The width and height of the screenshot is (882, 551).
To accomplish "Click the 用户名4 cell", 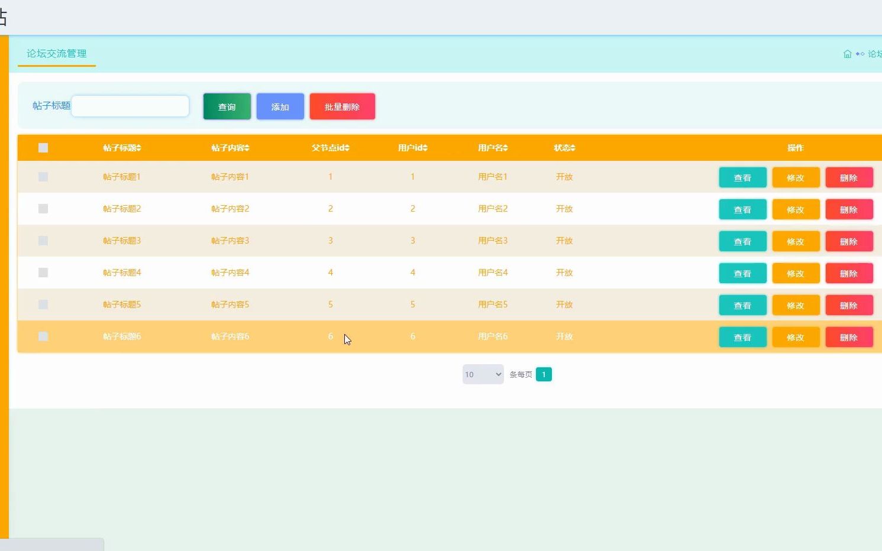I will pos(493,273).
